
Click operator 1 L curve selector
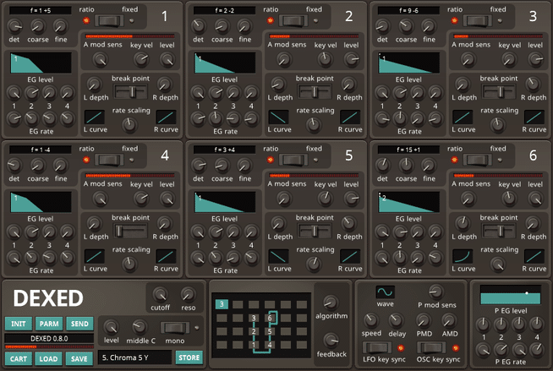pos(95,117)
